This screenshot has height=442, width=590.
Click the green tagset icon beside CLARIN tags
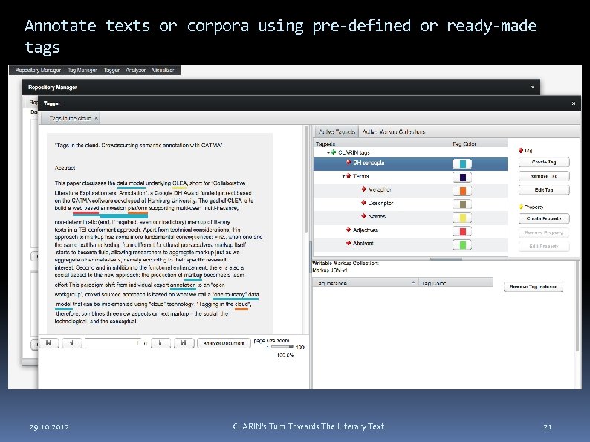point(334,152)
